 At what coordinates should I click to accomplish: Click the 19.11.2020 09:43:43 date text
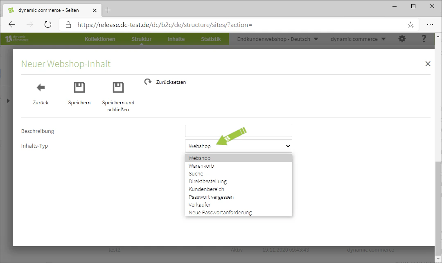[286, 250]
